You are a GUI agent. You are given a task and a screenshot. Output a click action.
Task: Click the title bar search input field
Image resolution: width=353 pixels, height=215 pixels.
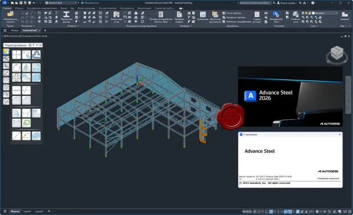[x=255, y=3]
